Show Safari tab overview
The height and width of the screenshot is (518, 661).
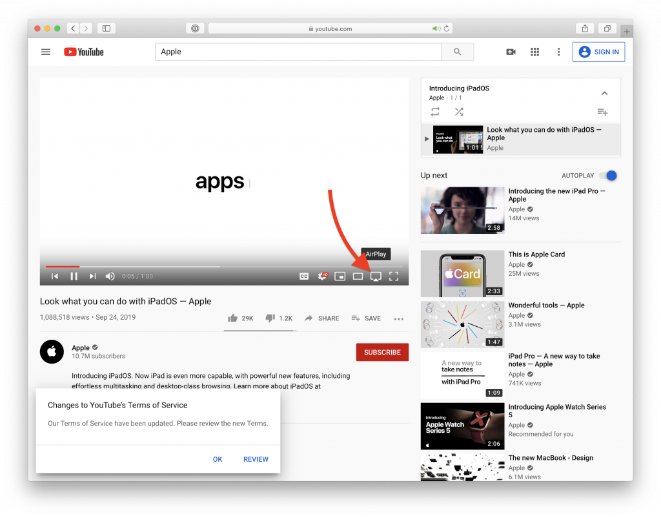coord(607,28)
